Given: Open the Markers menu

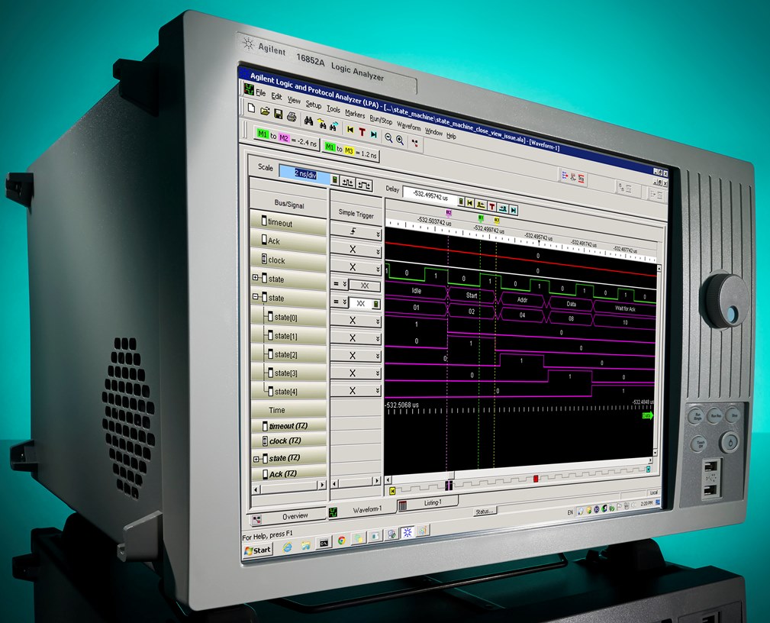Looking at the screenshot, I should pyautogui.click(x=355, y=114).
